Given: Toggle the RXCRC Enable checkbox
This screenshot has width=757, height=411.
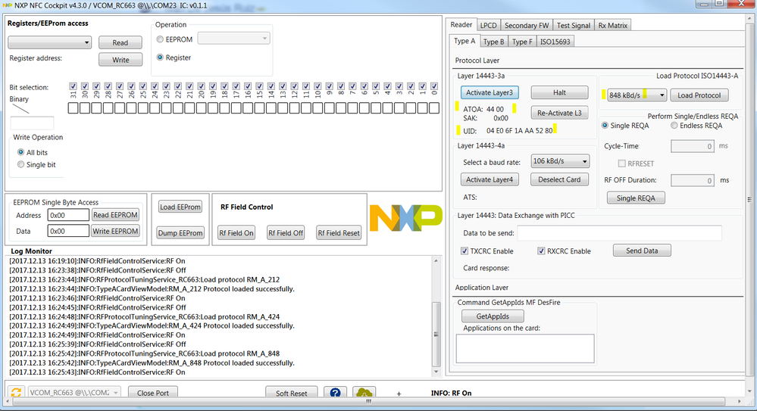Looking at the screenshot, I should [541, 251].
